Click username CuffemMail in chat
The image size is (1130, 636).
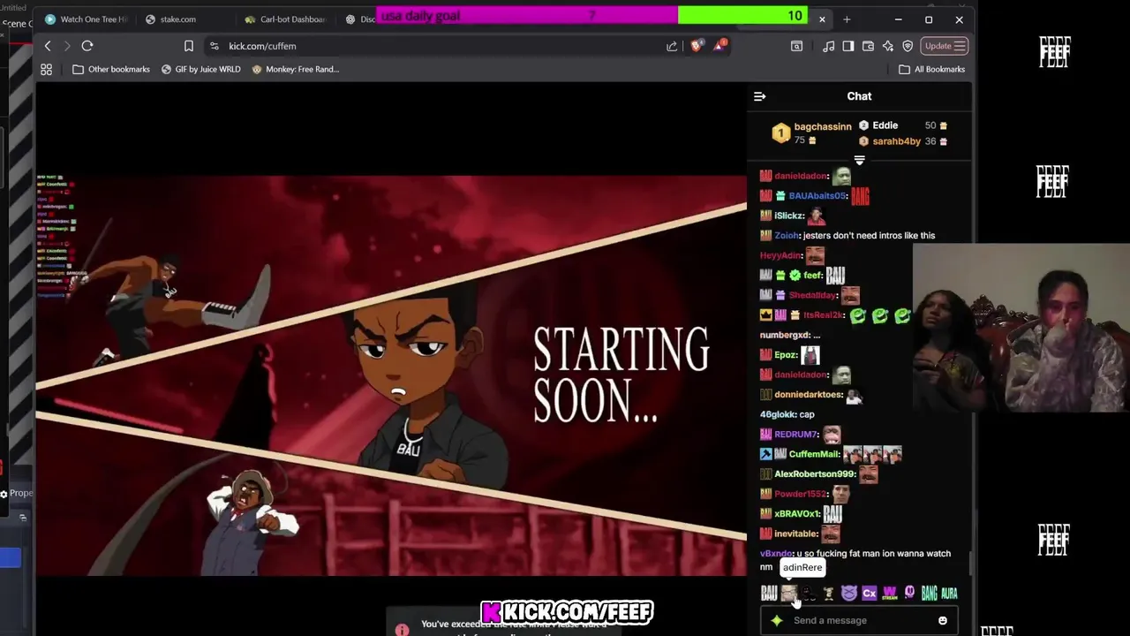tap(813, 454)
